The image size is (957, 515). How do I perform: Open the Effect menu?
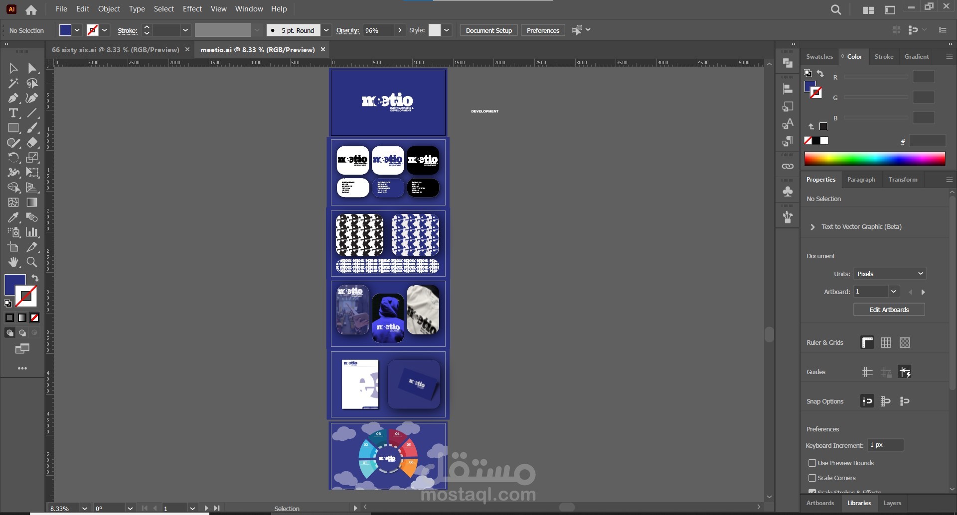pos(192,9)
